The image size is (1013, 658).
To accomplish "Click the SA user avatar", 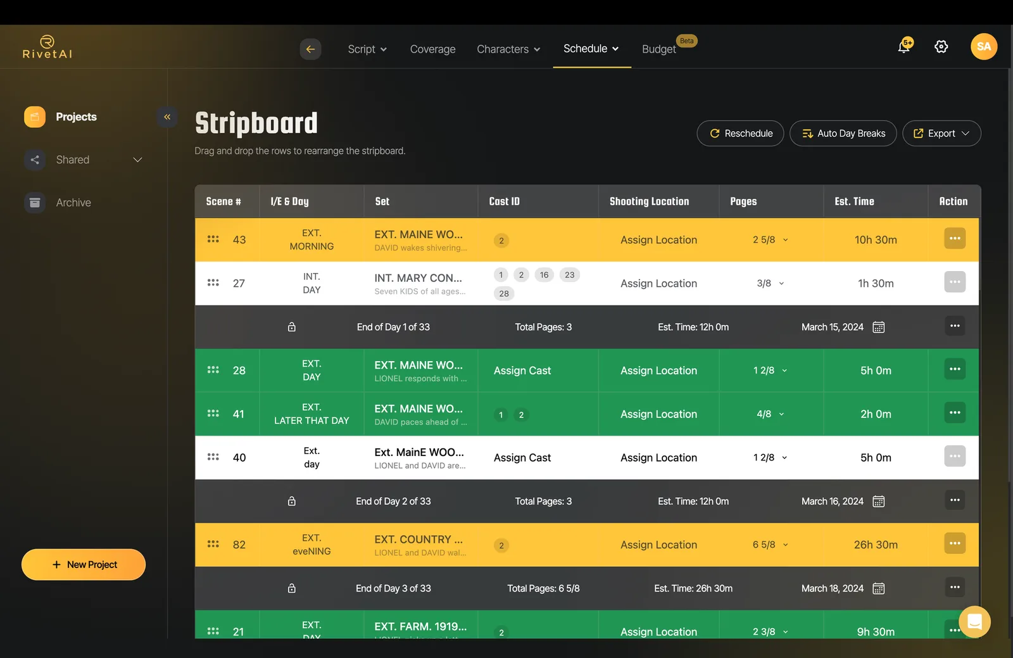I will (x=984, y=46).
